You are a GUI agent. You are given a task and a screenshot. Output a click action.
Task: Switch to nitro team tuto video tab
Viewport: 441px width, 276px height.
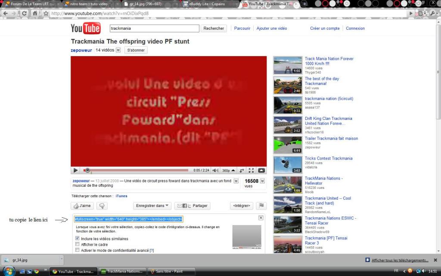click(90, 4)
